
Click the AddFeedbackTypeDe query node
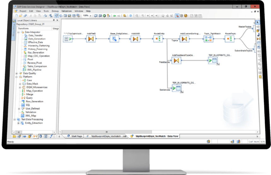177,61
